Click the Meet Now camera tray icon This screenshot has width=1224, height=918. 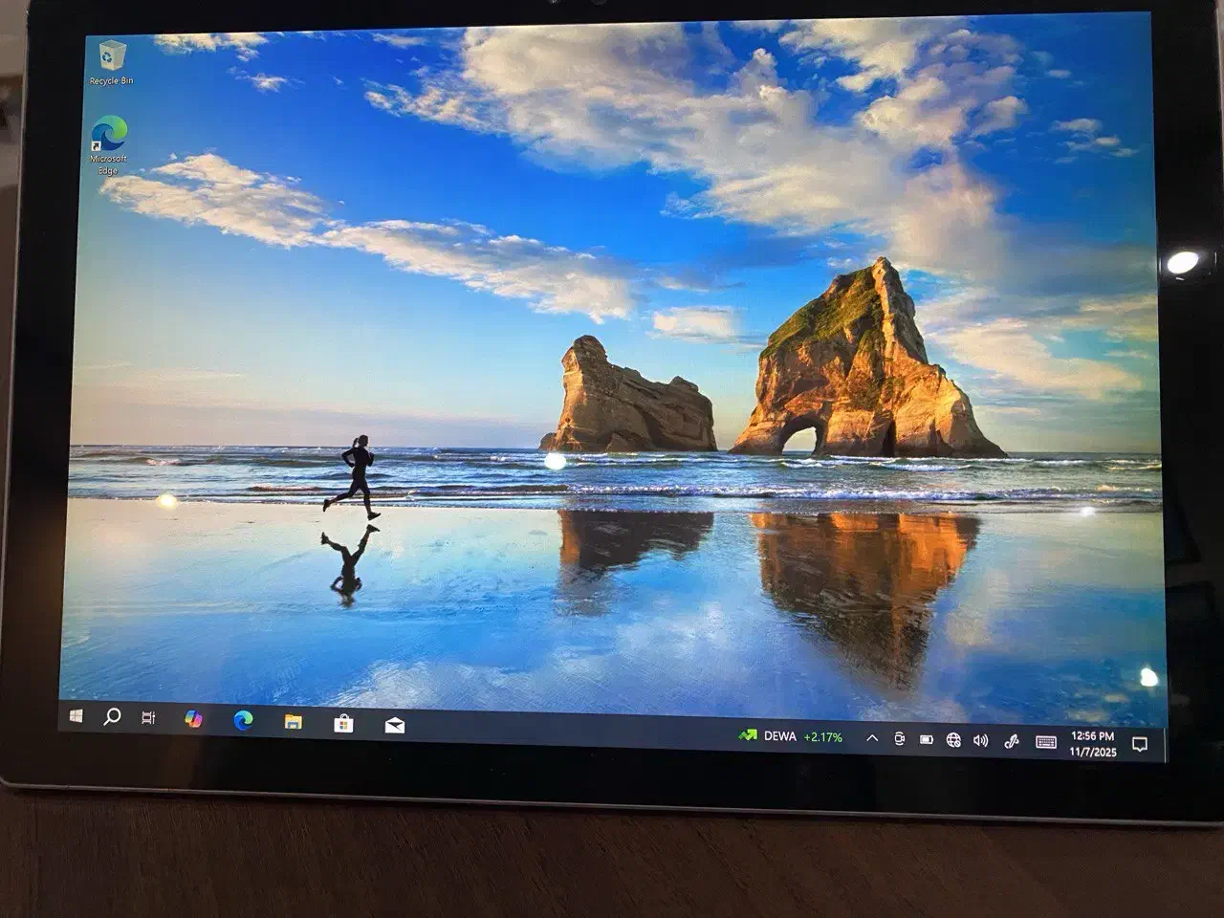pyautogui.click(x=899, y=738)
